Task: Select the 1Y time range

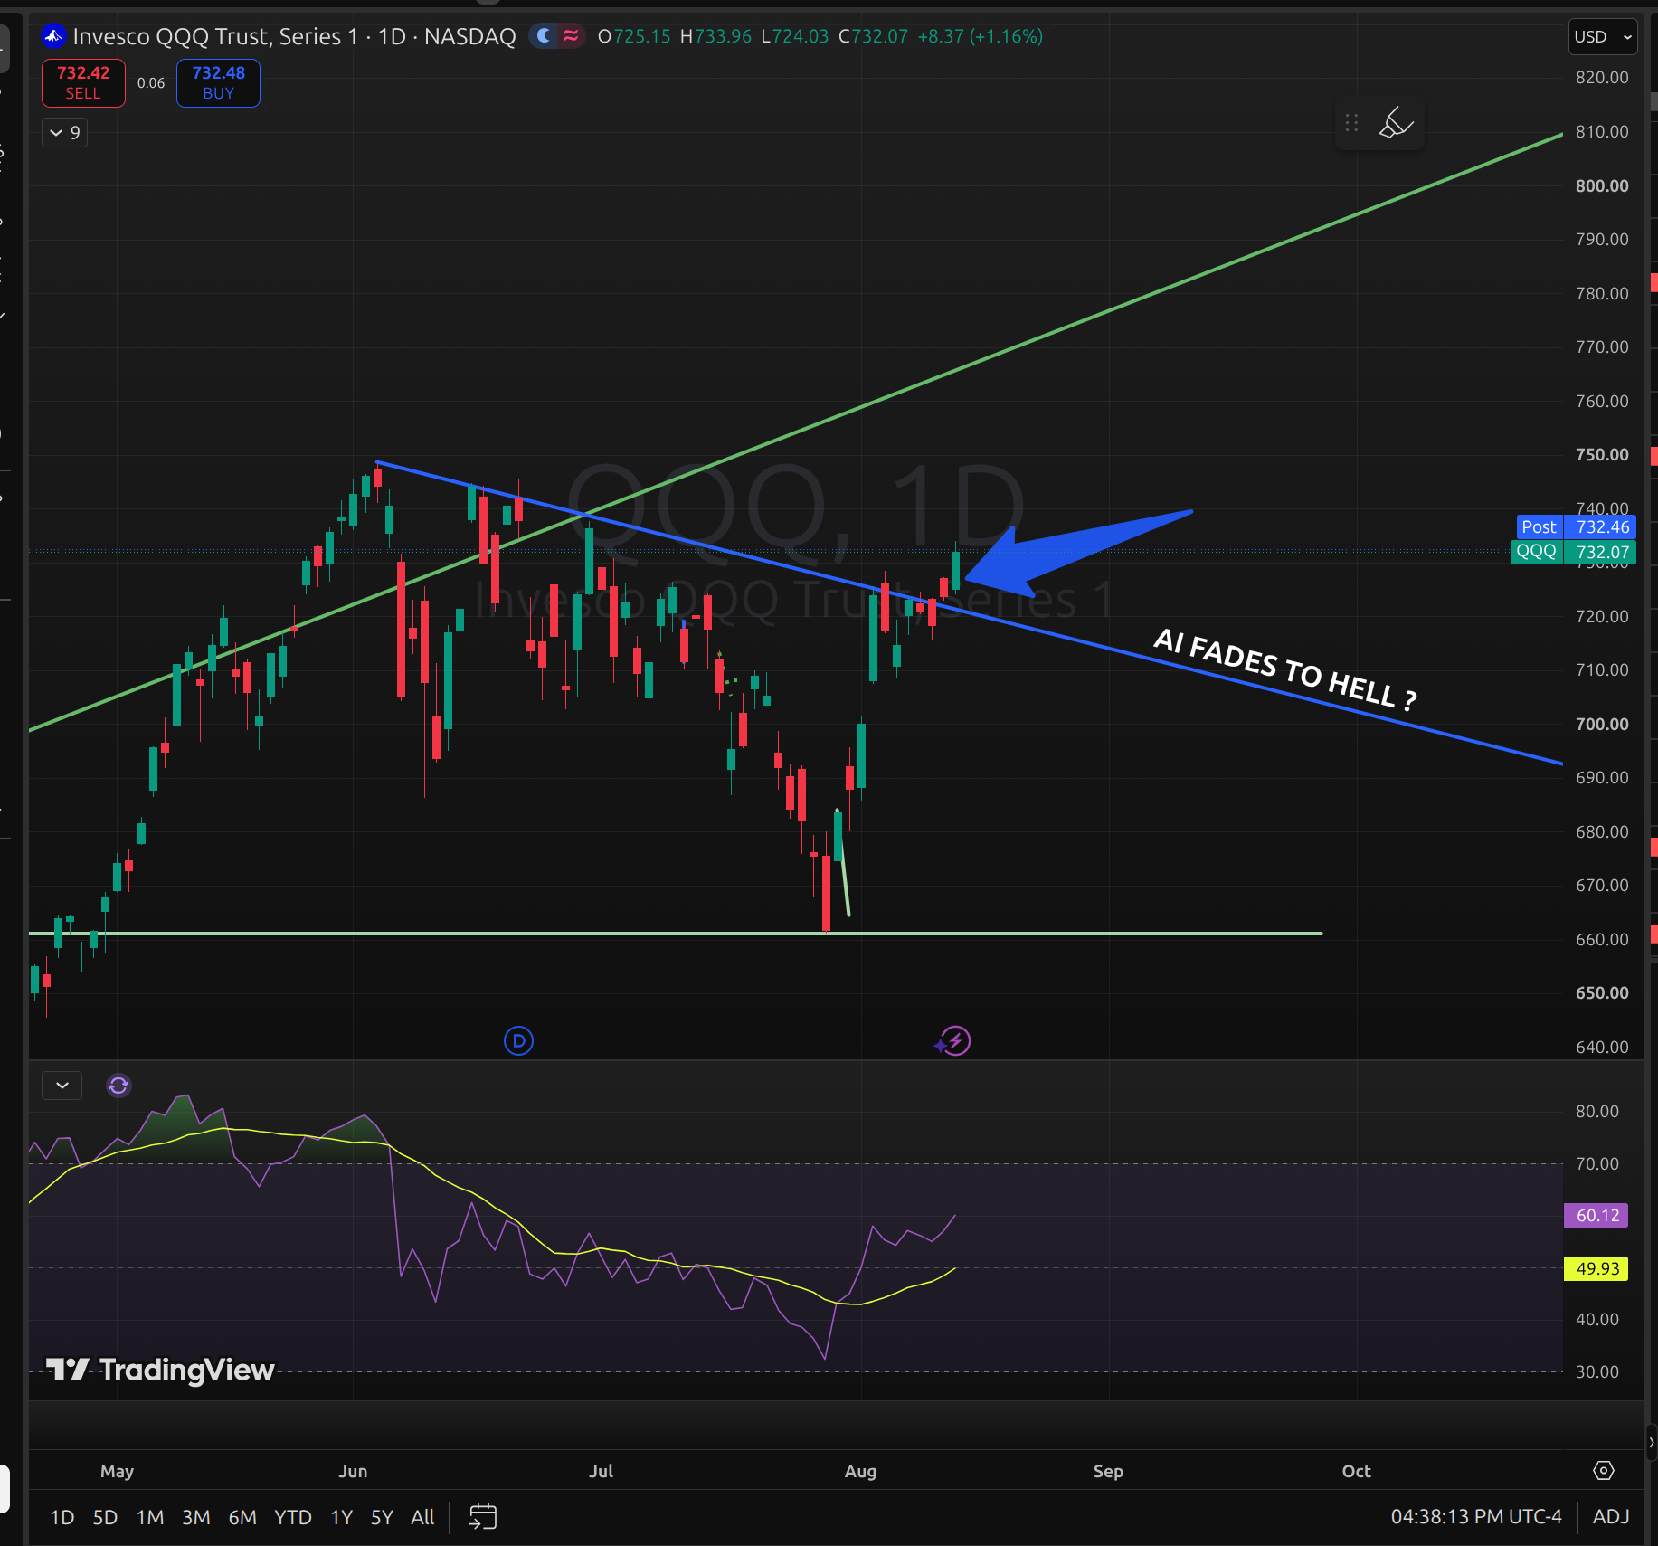Action: click(341, 1517)
